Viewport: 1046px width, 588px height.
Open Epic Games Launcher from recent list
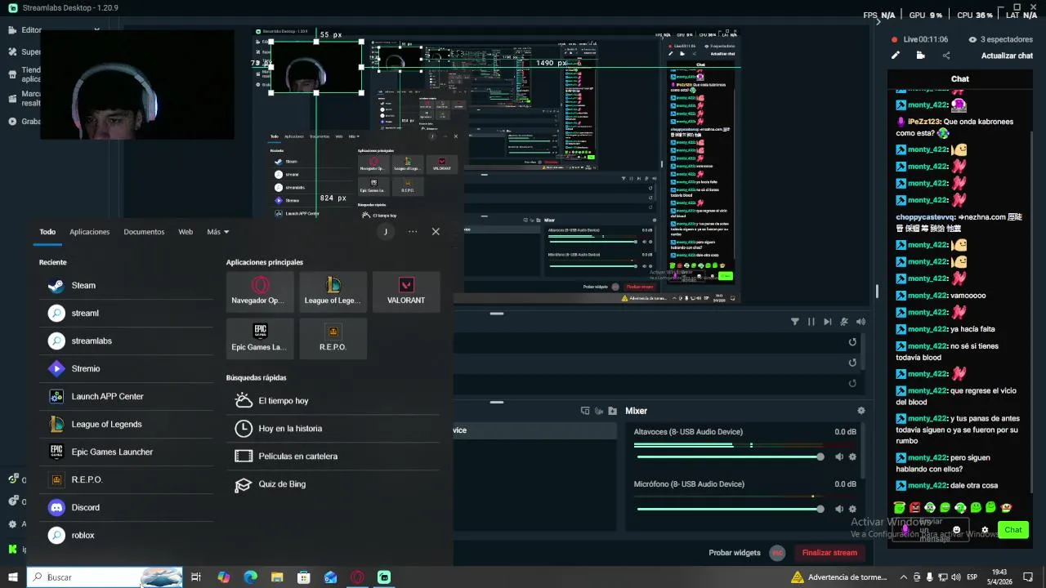point(126,452)
